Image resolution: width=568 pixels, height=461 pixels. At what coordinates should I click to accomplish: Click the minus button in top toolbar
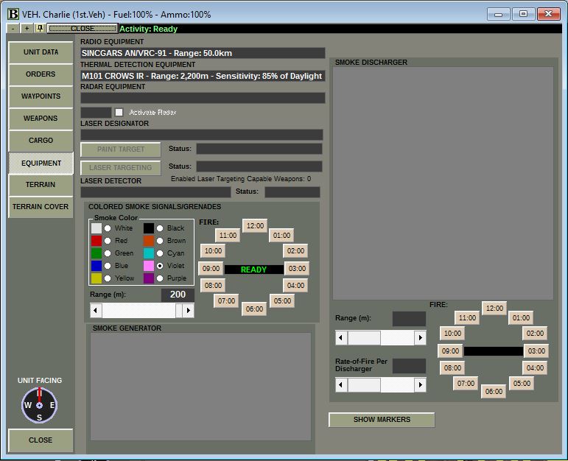pos(13,28)
